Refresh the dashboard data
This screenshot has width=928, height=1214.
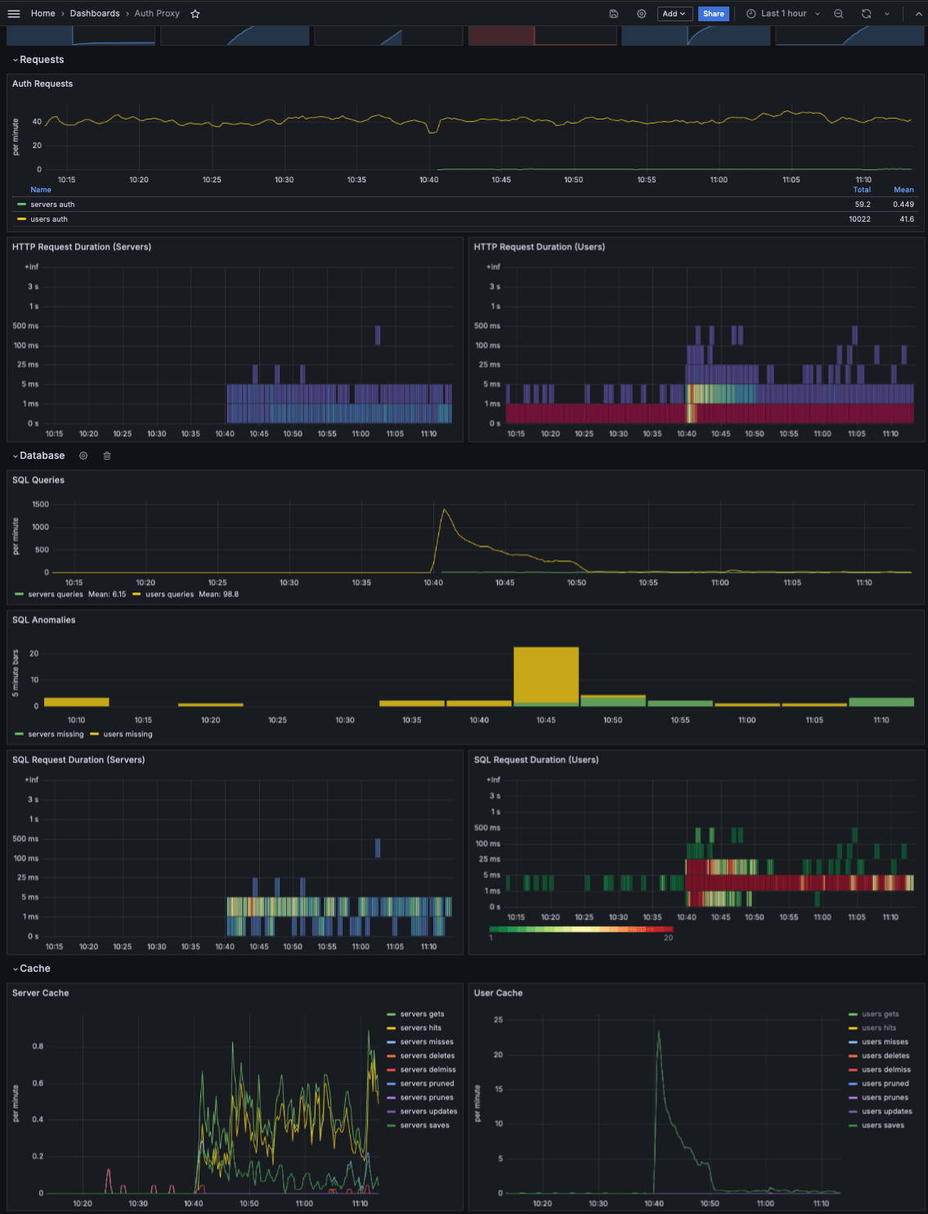tap(865, 13)
